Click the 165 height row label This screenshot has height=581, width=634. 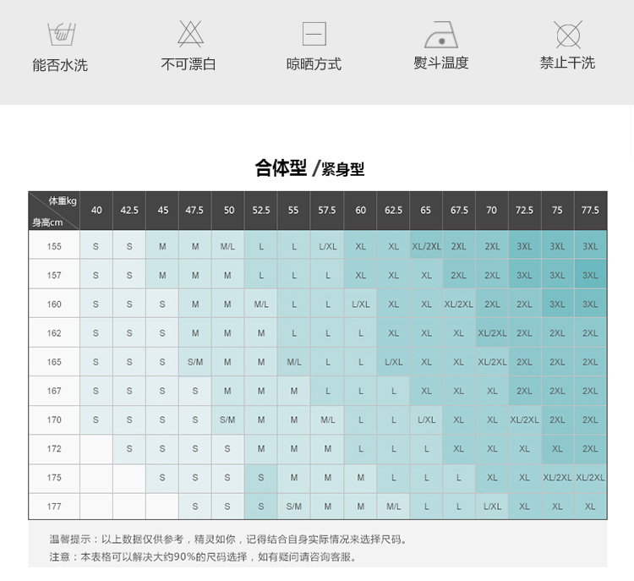click(54, 362)
